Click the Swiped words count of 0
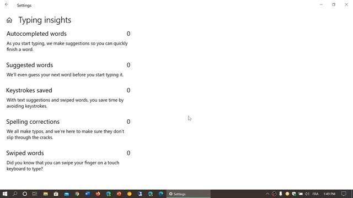The height and width of the screenshot is (198, 353). [129, 153]
